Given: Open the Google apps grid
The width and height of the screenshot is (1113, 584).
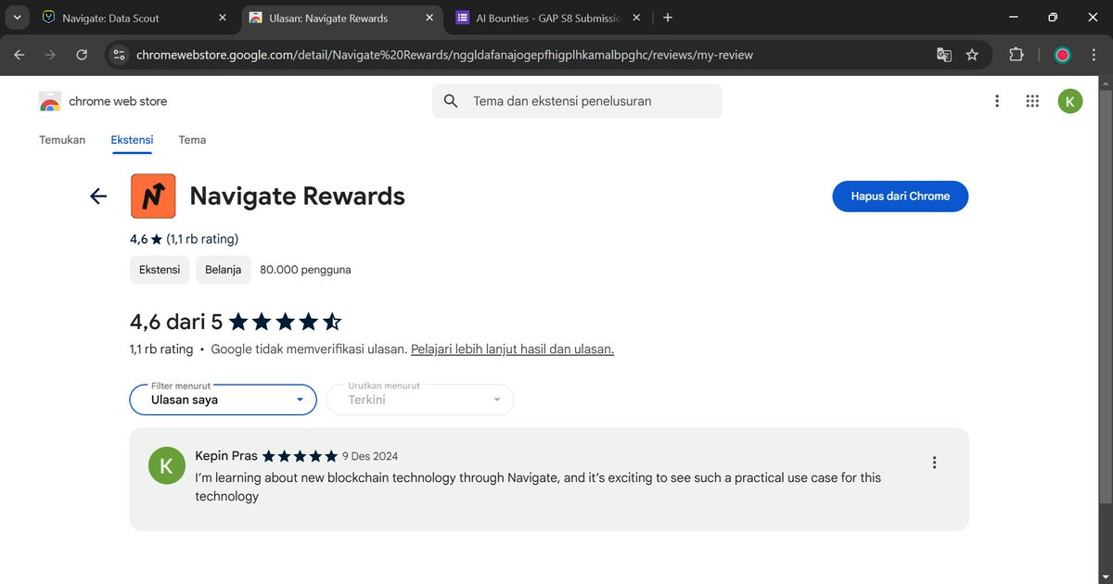Looking at the screenshot, I should [1032, 101].
